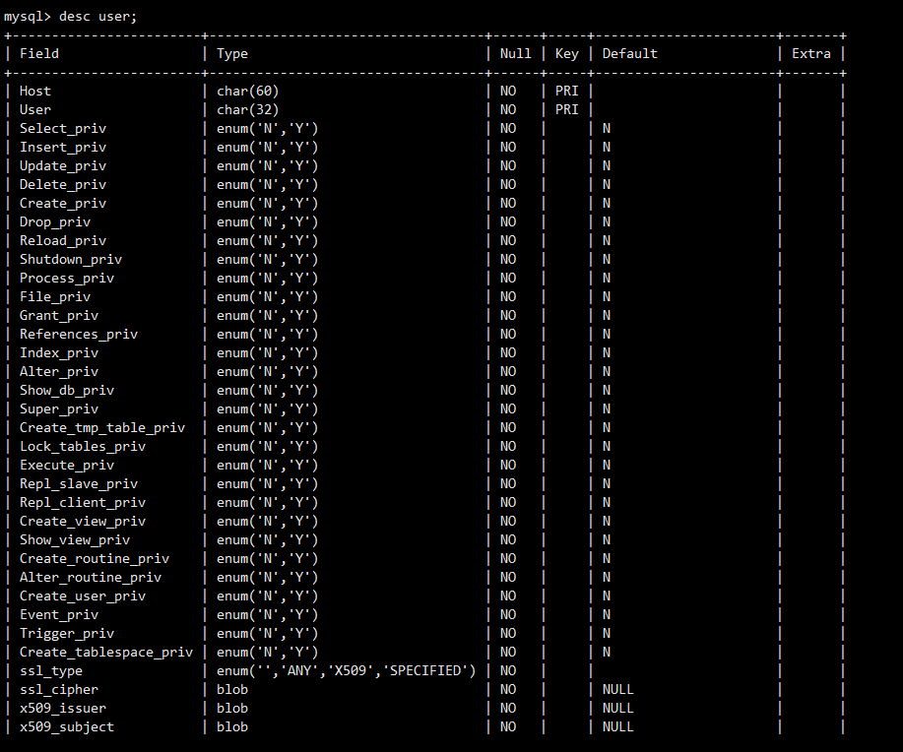Image resolution: width=903 pixels, height=752 pixels.
Task: Click the PRI key in Host row
Action: (x=566, y=91)
